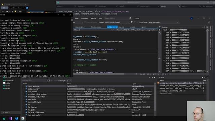Expand the dos_header variable

[24, 92]
